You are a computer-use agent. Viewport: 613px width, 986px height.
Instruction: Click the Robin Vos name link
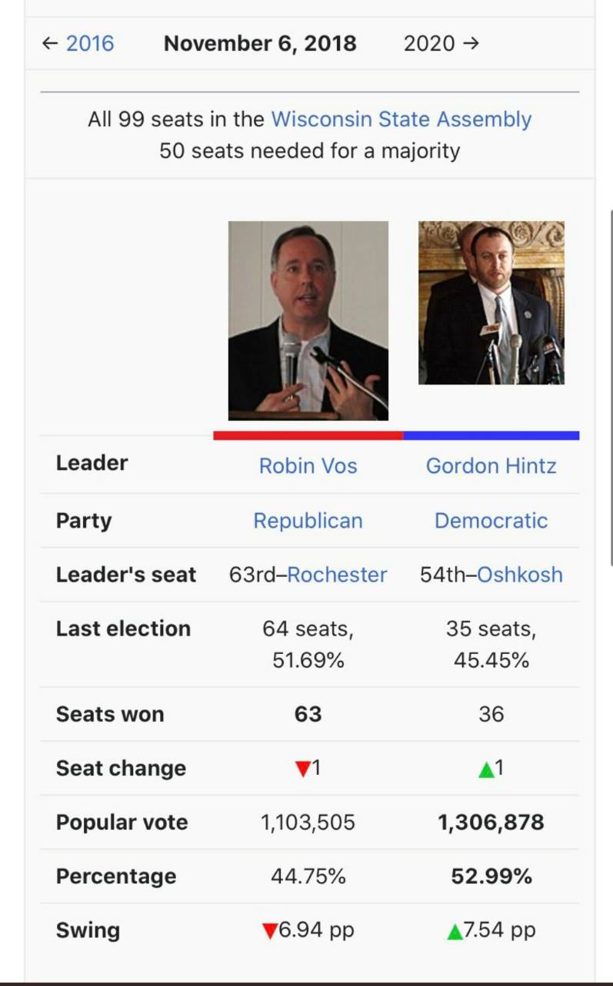point(308,466)
